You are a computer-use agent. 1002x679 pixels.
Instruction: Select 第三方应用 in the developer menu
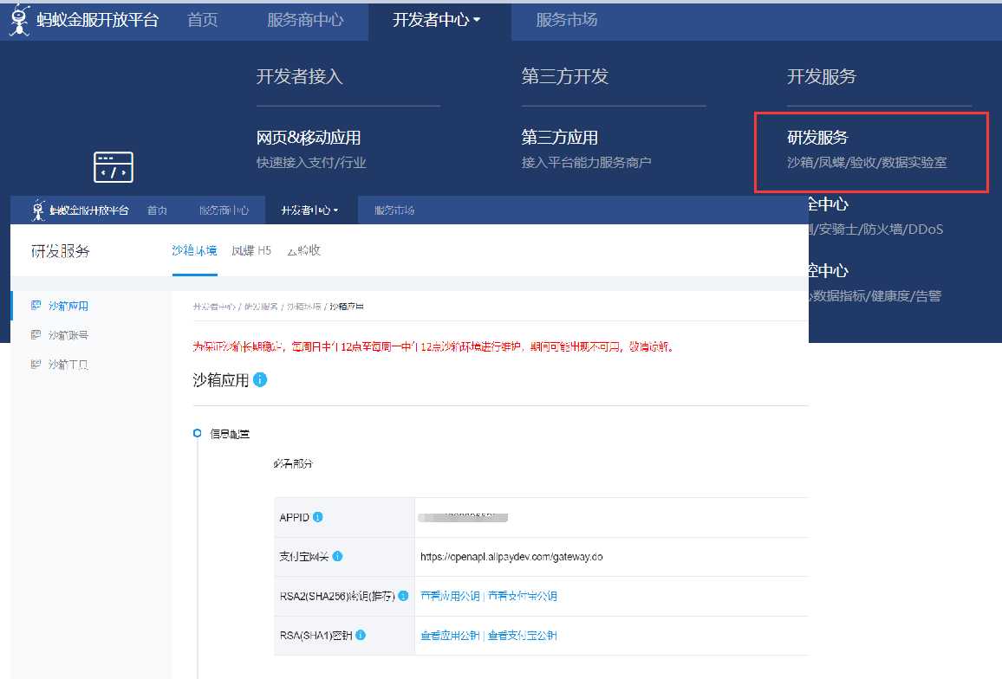tap(560, 138)
